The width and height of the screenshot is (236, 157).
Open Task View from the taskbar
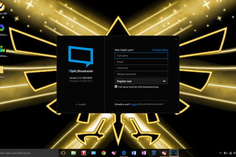point(63,153)
